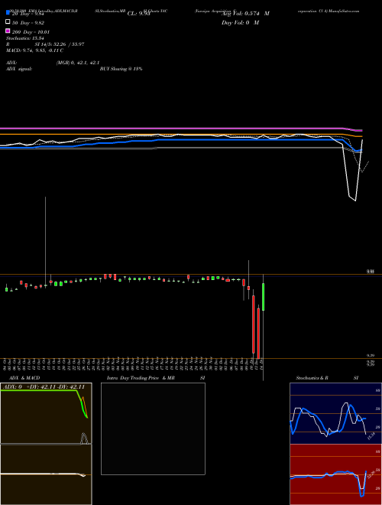Click the 'Intra Day Trading Price & MR' title
The image size is (382, 505).
point(141,378)
